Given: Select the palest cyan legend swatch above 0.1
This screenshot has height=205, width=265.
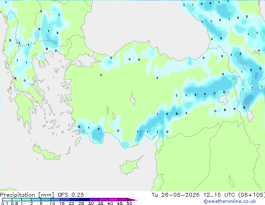Looking at the screenshot, I should pyautogui.click(x=7, y=200).
